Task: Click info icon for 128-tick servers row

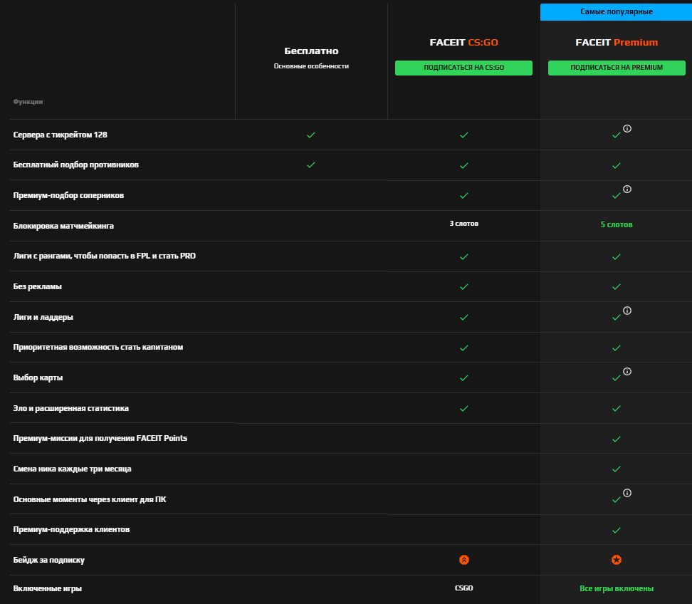Action: [627, 129]
